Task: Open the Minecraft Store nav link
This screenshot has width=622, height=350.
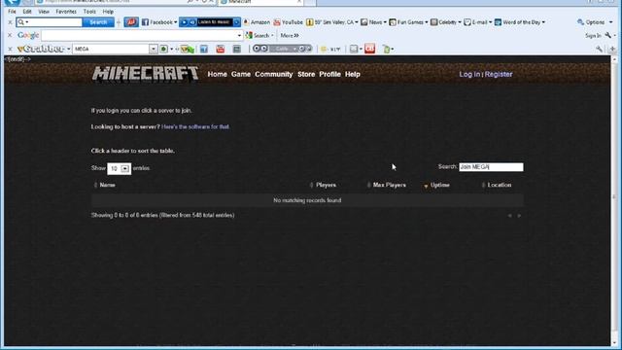Action: (306, 74)
